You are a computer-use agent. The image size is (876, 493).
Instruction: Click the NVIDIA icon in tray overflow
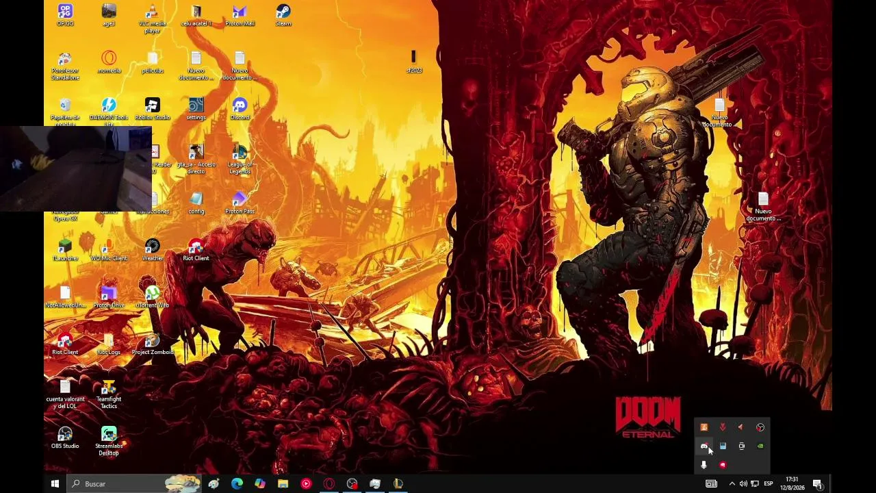pos(760,446)
